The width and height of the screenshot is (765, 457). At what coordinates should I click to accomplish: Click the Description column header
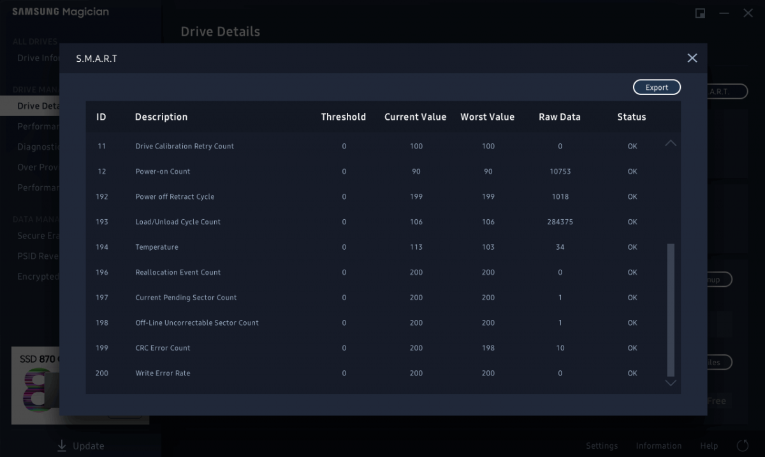click(x=161, y=117)
